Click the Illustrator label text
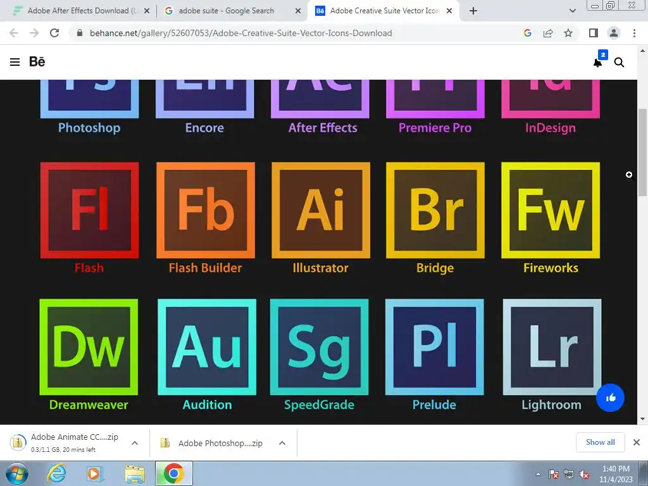The height and width of the screenshot is (486, 648). click(321, 268)
